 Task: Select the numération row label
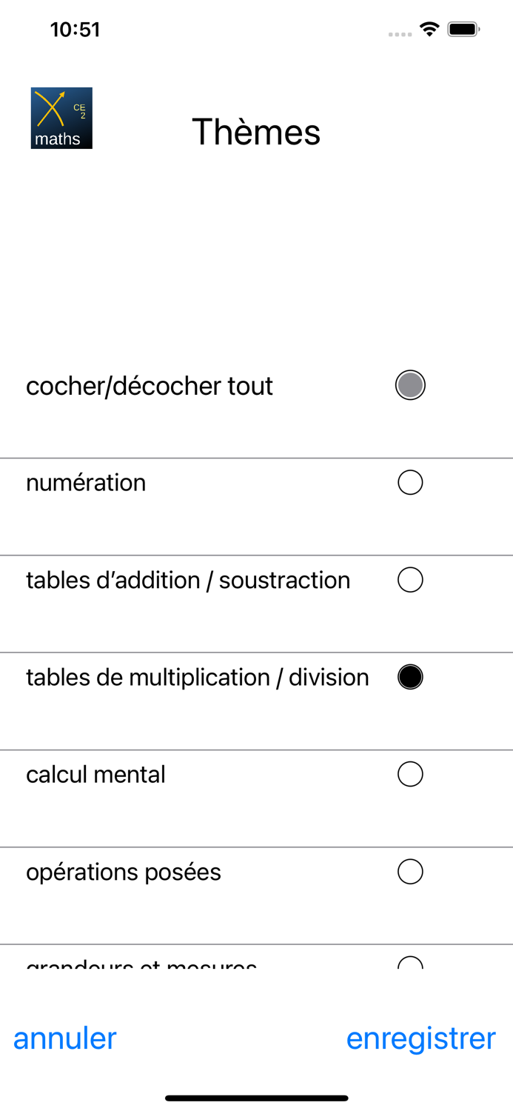(x=86, y=482)
